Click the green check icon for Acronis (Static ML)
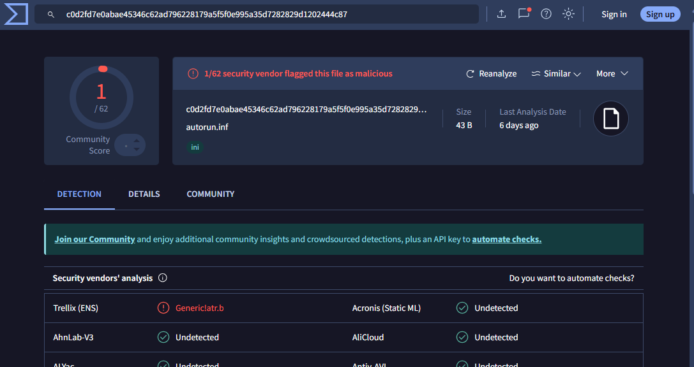This screenshot has width=694, height=367. point(462,308)
